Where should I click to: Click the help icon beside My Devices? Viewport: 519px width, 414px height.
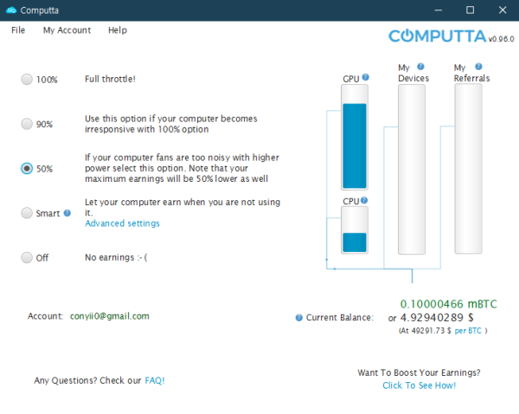tap(421, 67)
